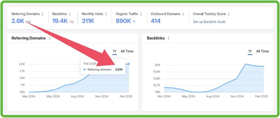Expand the Organic Traffic 890K dropdown
The width and height of the screenshot is (280, 118).
tap(134, 22)
